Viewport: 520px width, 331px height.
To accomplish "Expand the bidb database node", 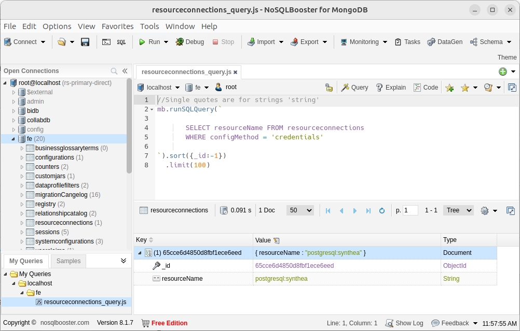I will [14, 111].
